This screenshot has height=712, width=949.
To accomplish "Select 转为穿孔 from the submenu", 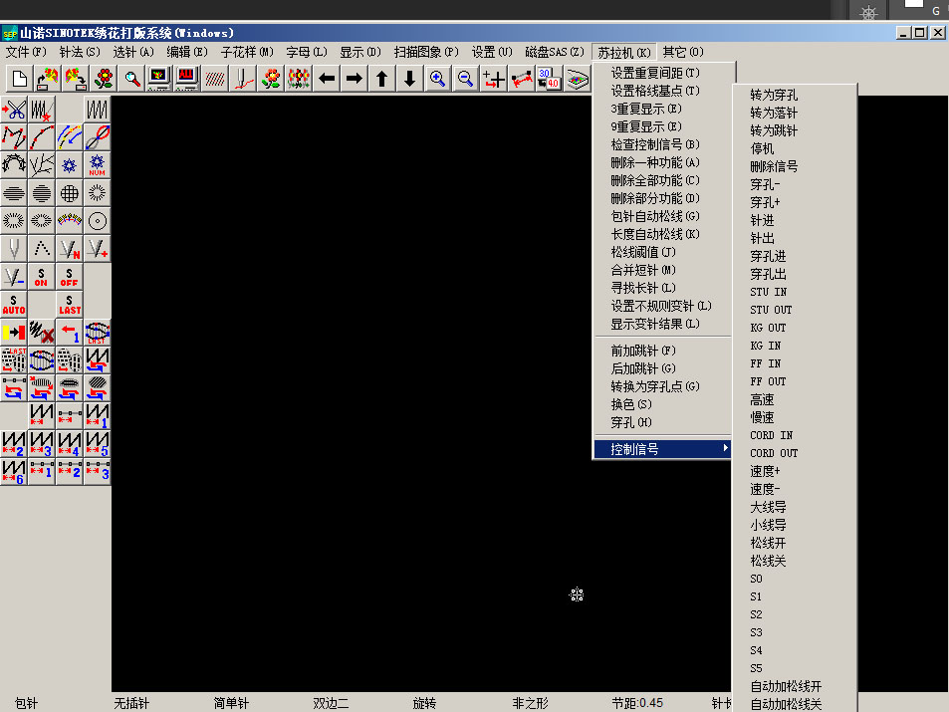I will click(x=773, y=95).
